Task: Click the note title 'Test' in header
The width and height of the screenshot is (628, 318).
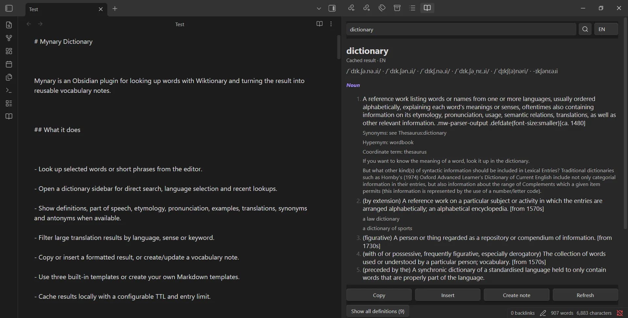Action: point(180,24)
